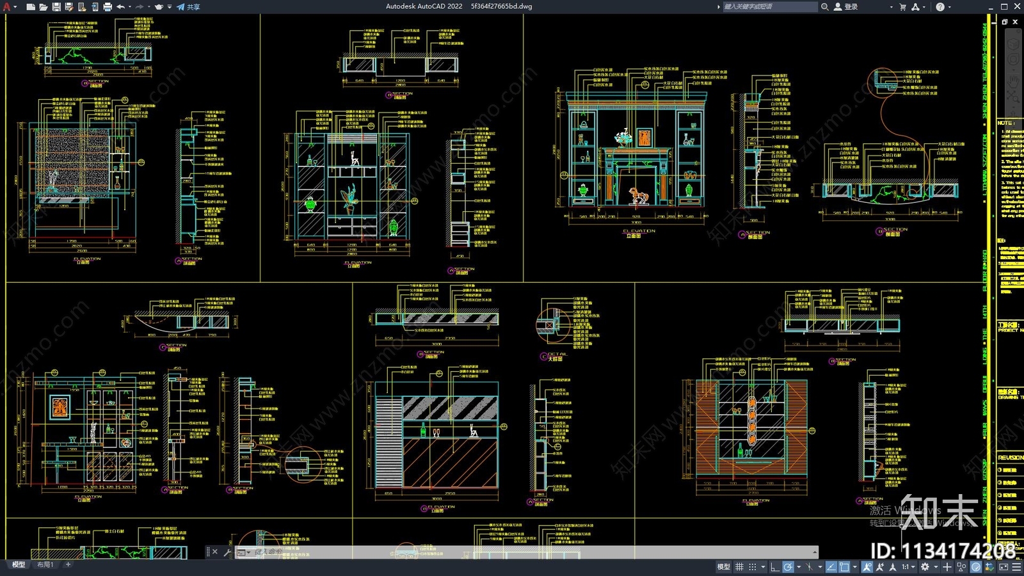Image resolution: width=1024 pixels, height=576 pixels.
Task: Toggle ortho mode in status bar
Action: point(775,566)
